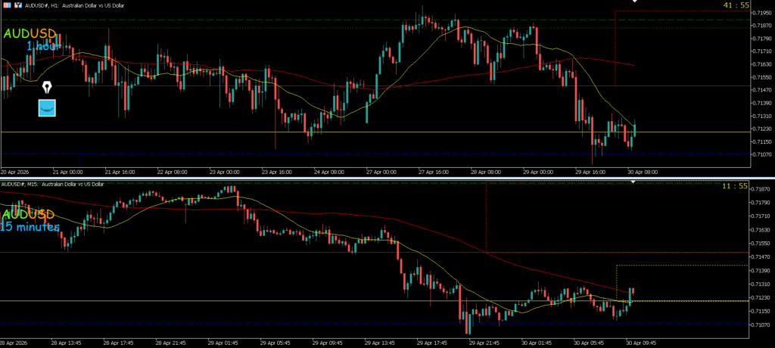775x348 pixels.
Task: Click the "23 Apr 16:00" label on the H1 time axis
Action: click(x=275, y=172)
